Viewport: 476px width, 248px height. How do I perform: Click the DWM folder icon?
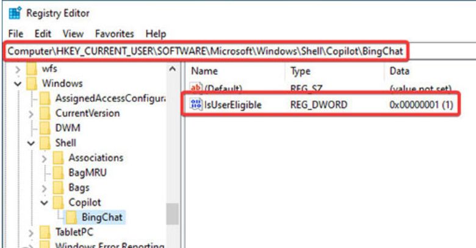click(x=45, y=128)
